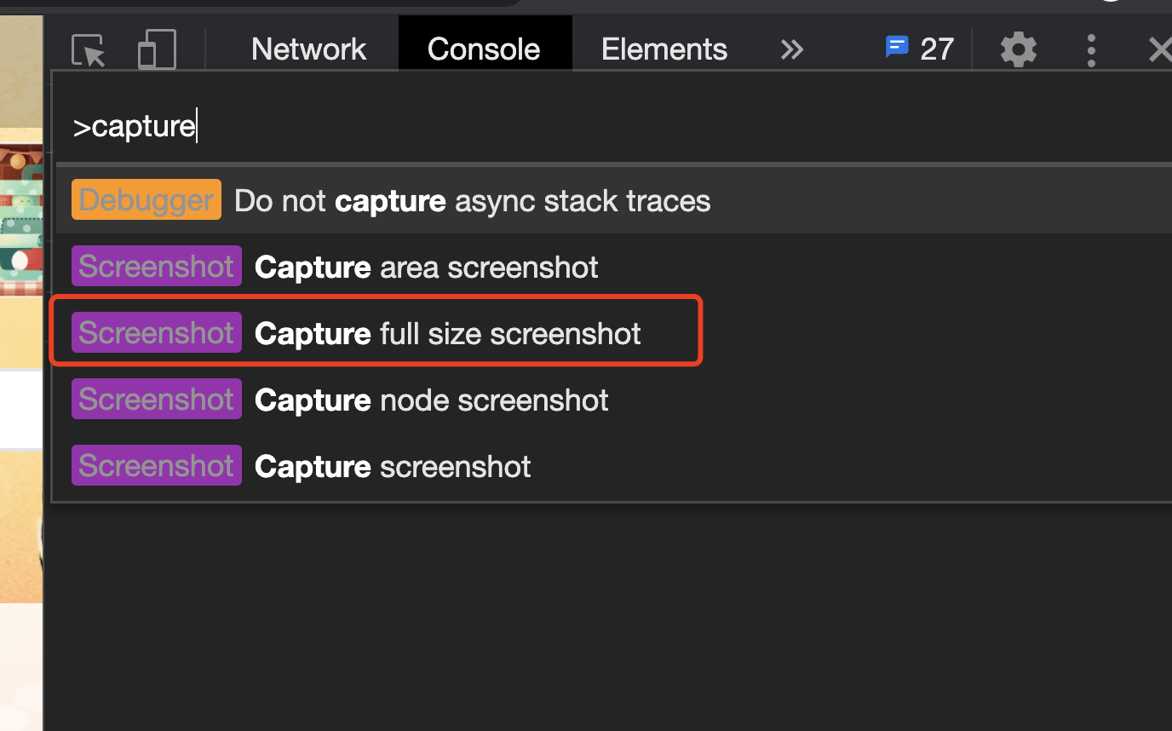Open the three-dot DevTools menu
The image size is (1172, 731).
[x=1091, y=50]
